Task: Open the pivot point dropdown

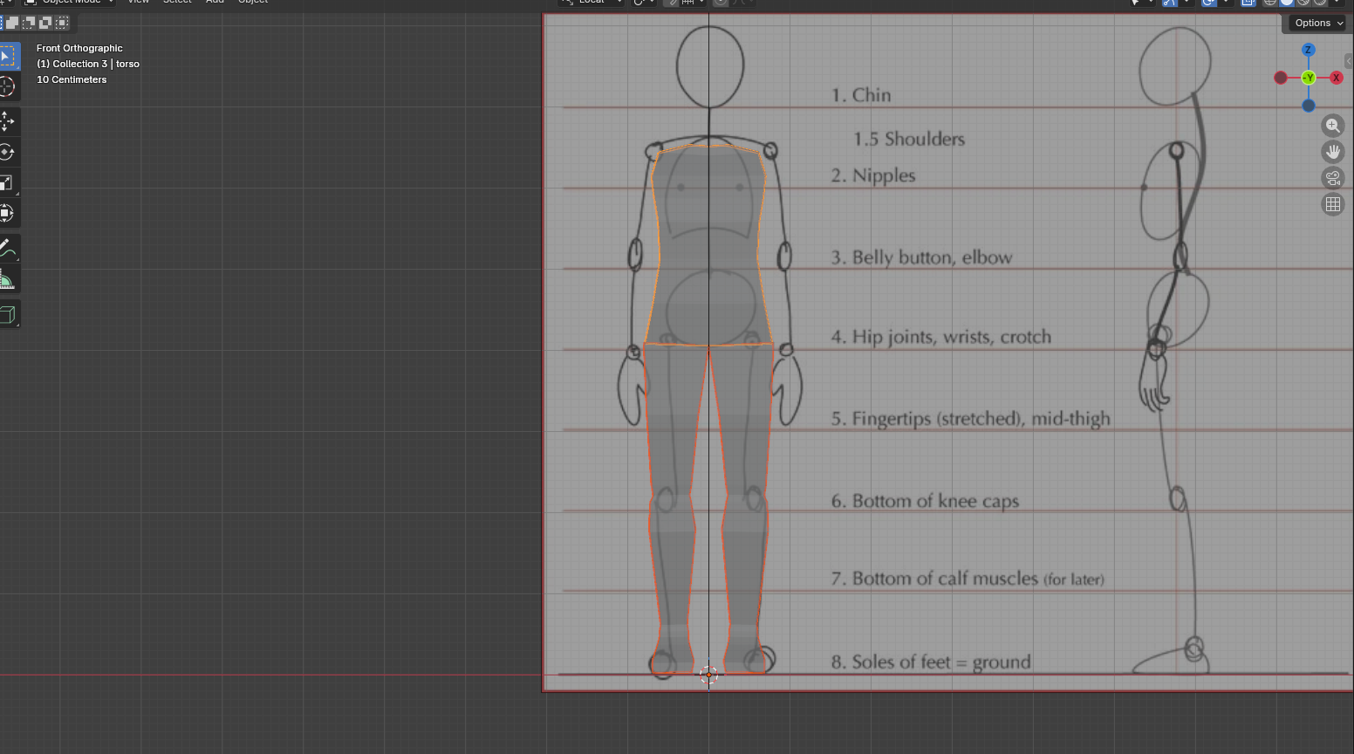Action: 644,2
